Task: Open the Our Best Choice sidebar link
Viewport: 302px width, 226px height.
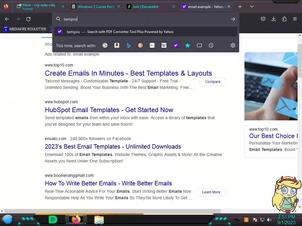Action: [x=273, y=136]
